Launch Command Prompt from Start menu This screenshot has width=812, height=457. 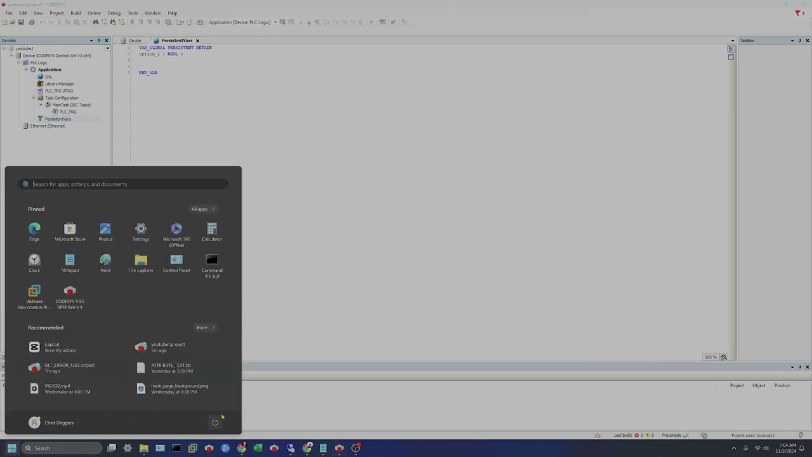click(x=212, y=265)
